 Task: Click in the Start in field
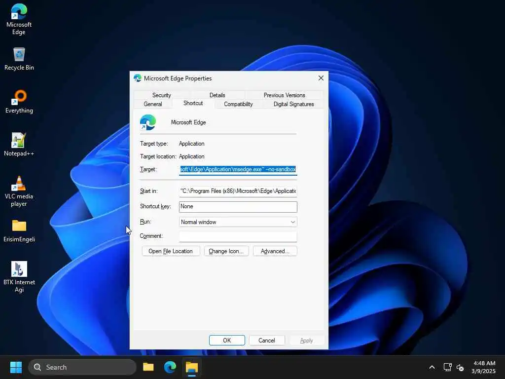point(238,191)
